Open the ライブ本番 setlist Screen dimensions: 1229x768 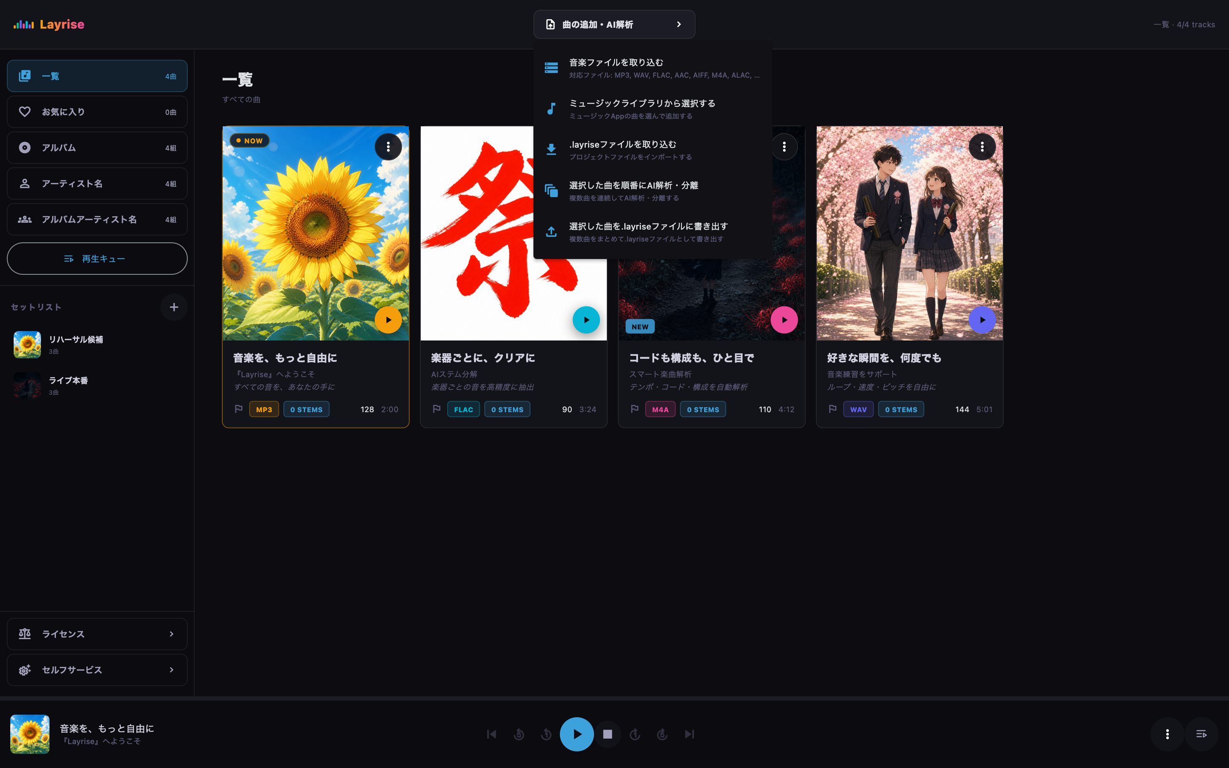tap(97, 386)
